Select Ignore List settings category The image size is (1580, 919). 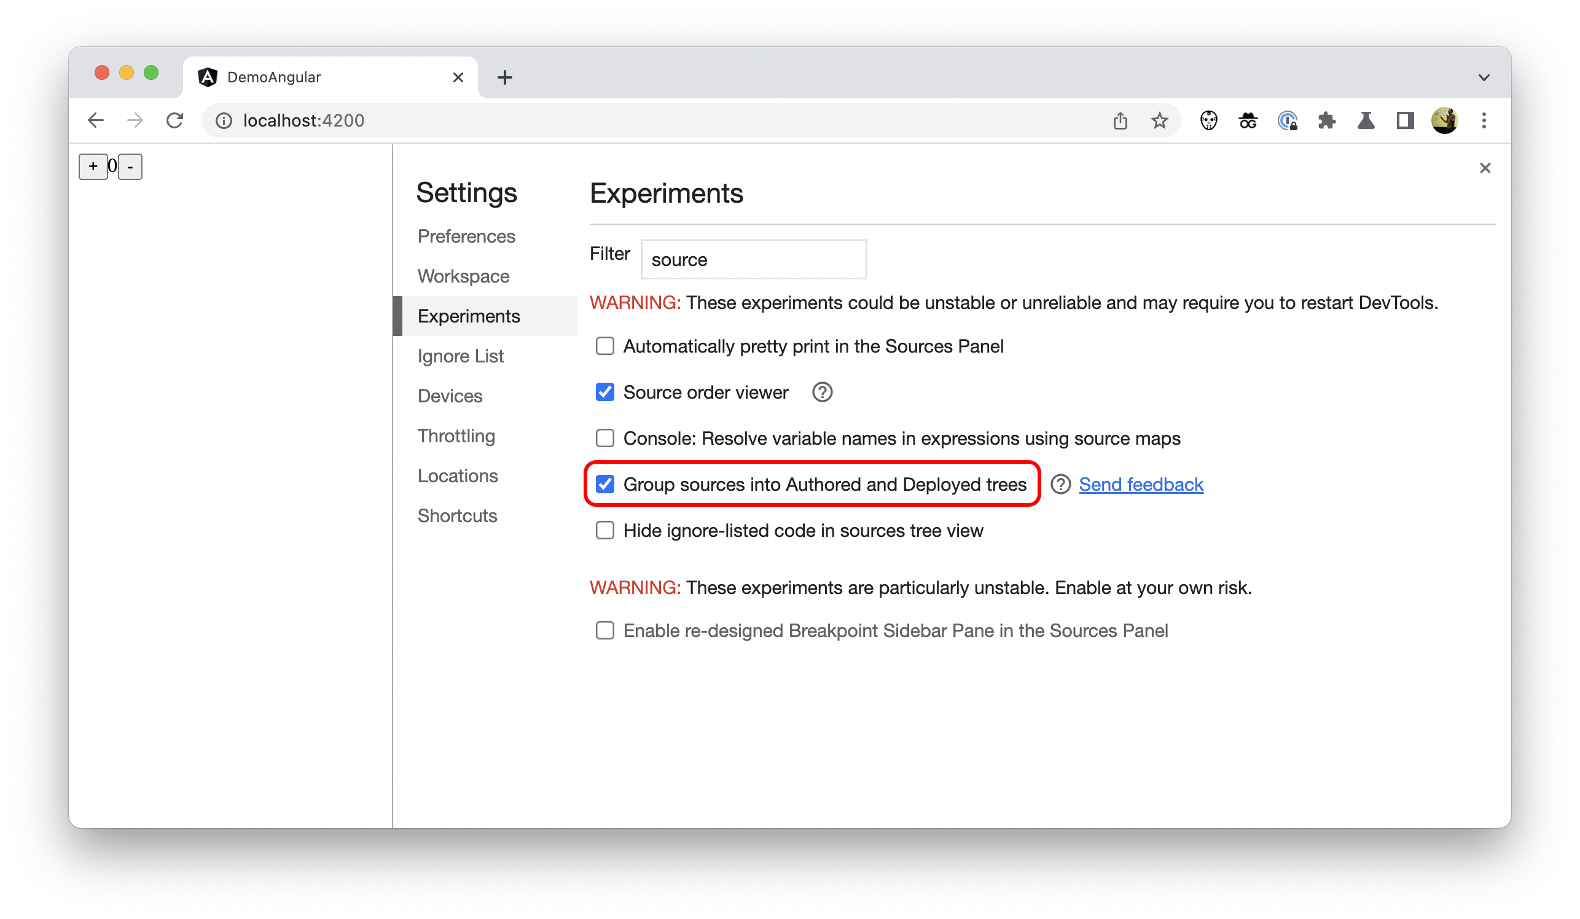coord(460,356)
